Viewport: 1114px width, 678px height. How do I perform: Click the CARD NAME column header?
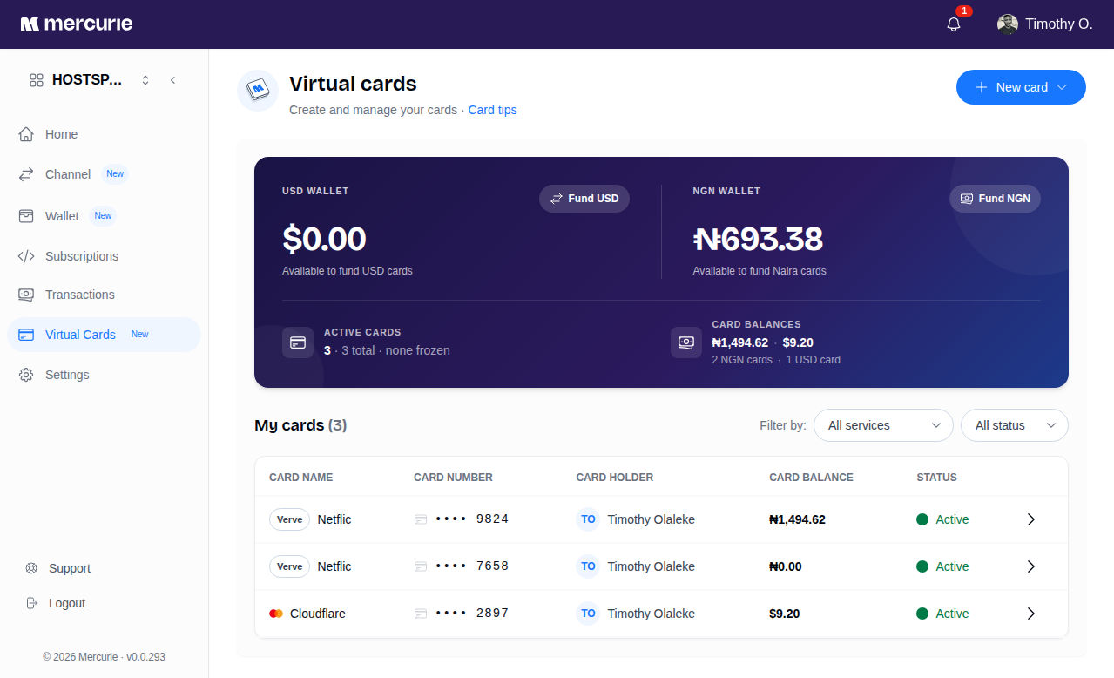point(301,478)
